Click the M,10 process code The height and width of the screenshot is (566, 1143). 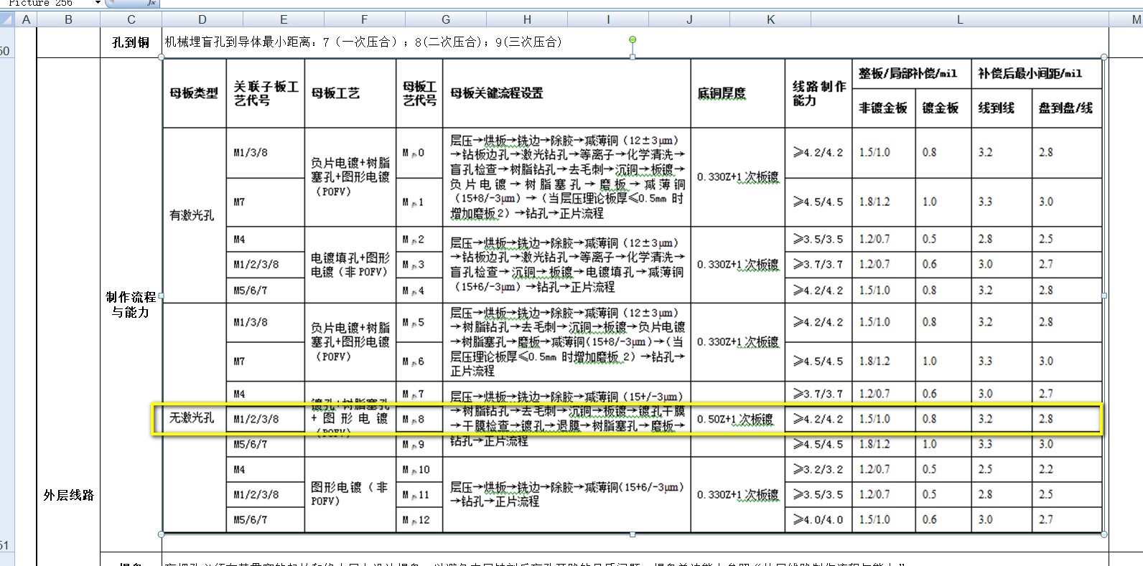(416, 469)
